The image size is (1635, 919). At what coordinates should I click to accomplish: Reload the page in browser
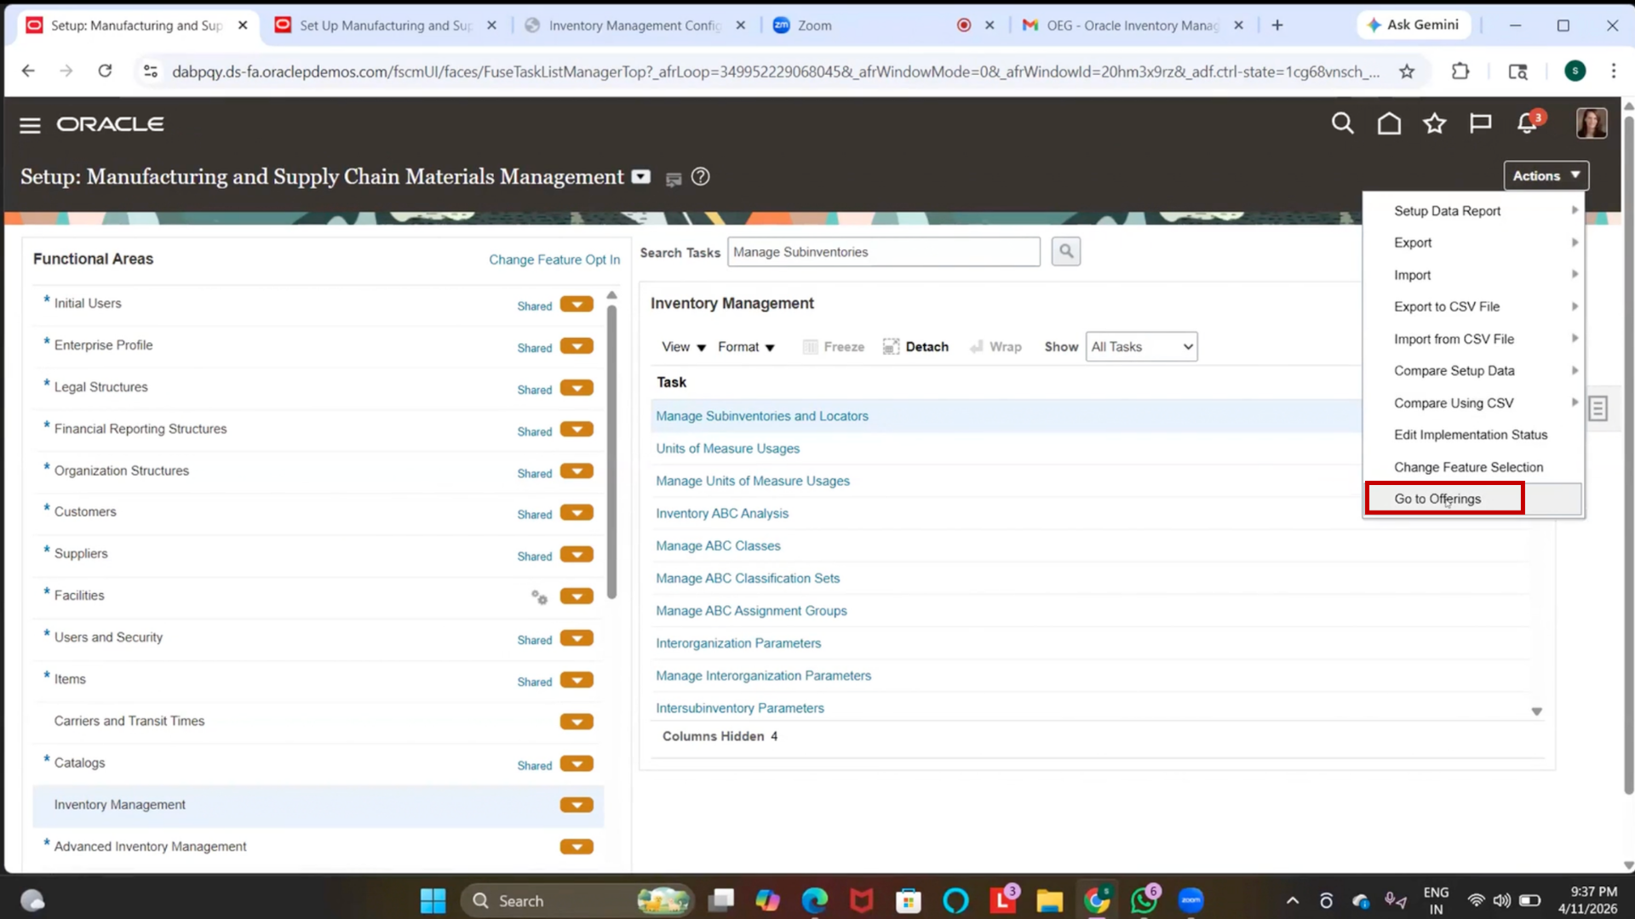coord(105,71)
